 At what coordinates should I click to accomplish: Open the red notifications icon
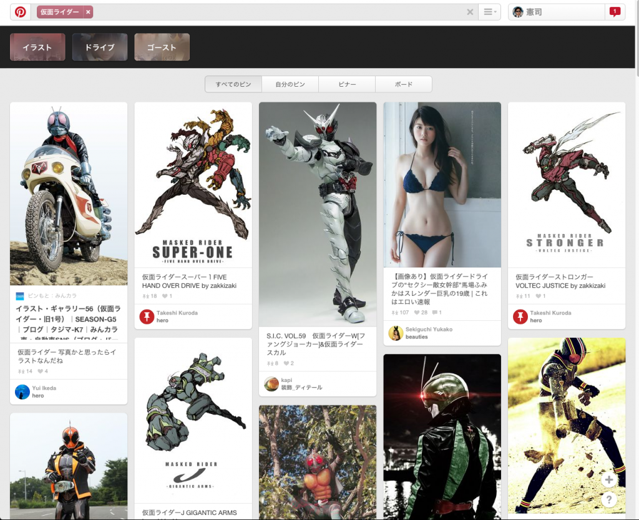615,12
